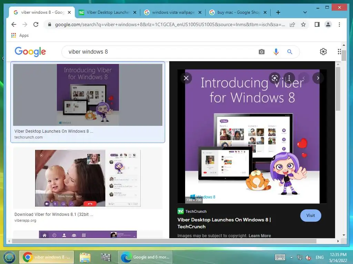Viewport: 353px width, 264px height.
Task: Click the techcrunch.com source text
Action: [28, 137]
